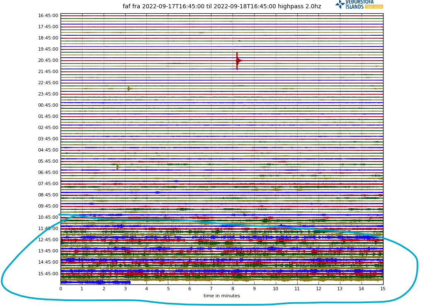This screenshot has width=425, height=306.
Task: Click the '21:45:00' time label
Action: [x=48, y=71]
